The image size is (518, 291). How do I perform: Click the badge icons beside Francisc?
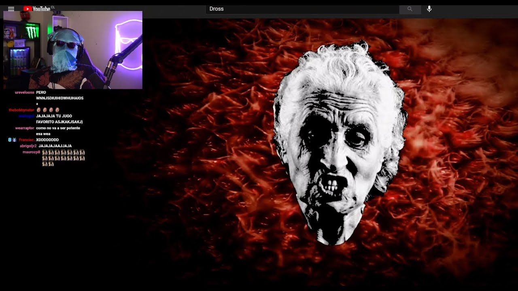(12, 140)
